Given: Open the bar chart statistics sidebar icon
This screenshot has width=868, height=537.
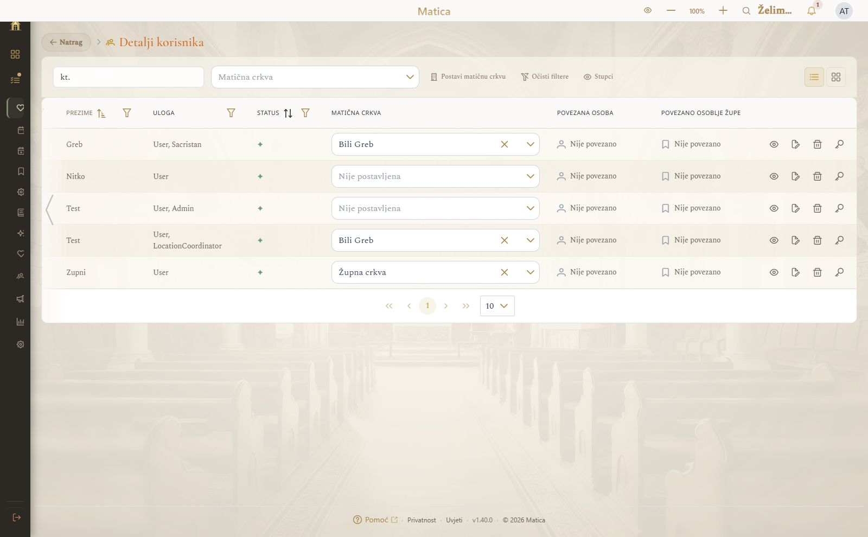Looking at the screenshot, I should coord(21,322).
